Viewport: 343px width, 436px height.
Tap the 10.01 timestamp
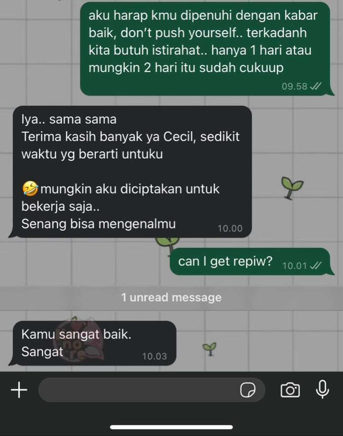point(295,266)
